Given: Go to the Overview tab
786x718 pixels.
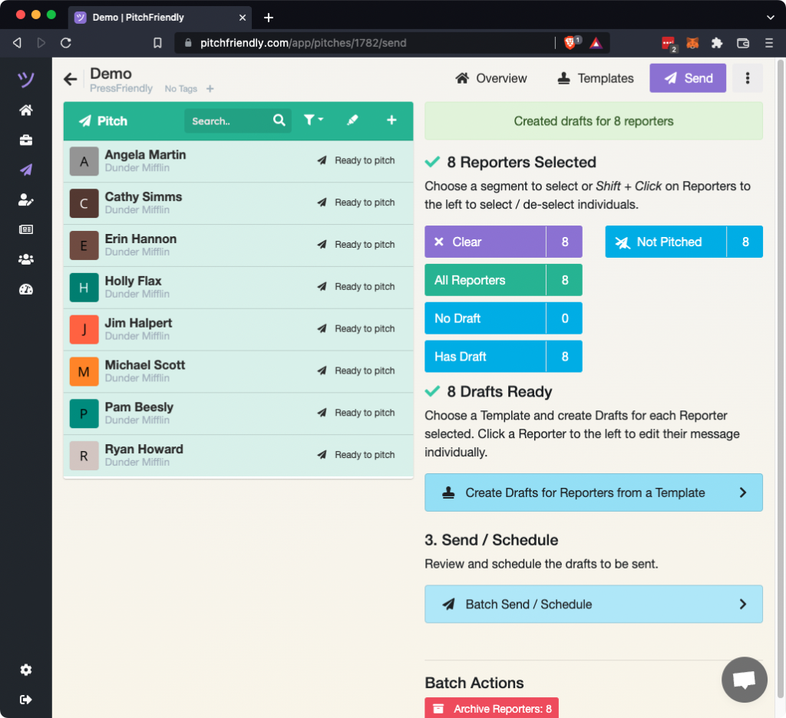Looking at the screenshot, I should click(491, 78).
